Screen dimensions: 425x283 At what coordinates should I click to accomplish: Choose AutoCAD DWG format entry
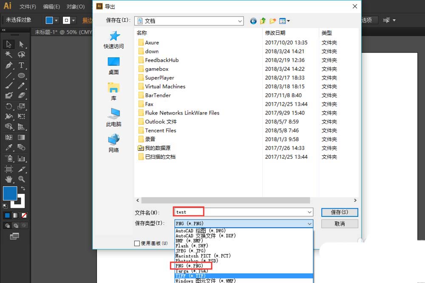pyautogui.click(x=200, y=231)
